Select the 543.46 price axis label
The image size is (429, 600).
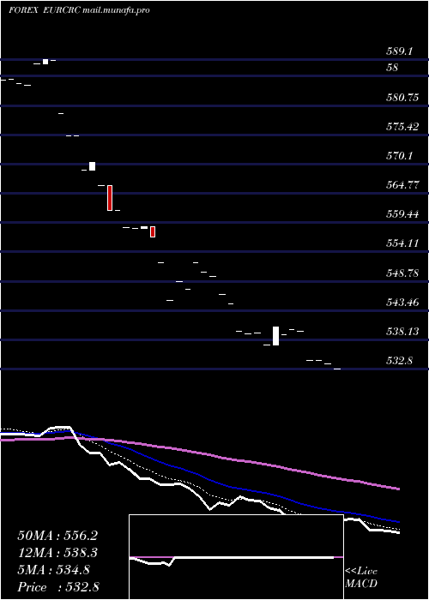coord(402,303)
